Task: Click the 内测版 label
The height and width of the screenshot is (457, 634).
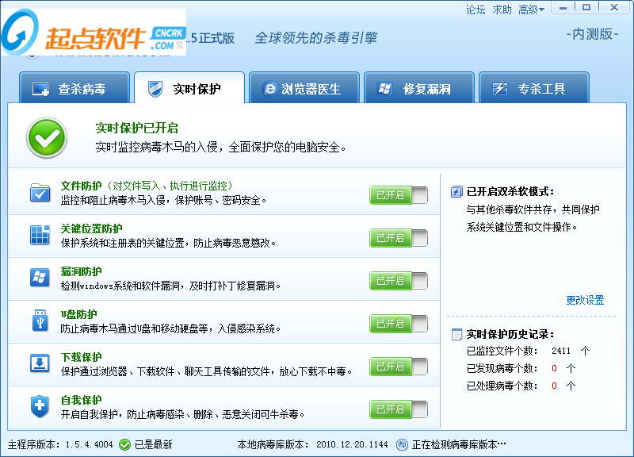Action: pos(592,34)
